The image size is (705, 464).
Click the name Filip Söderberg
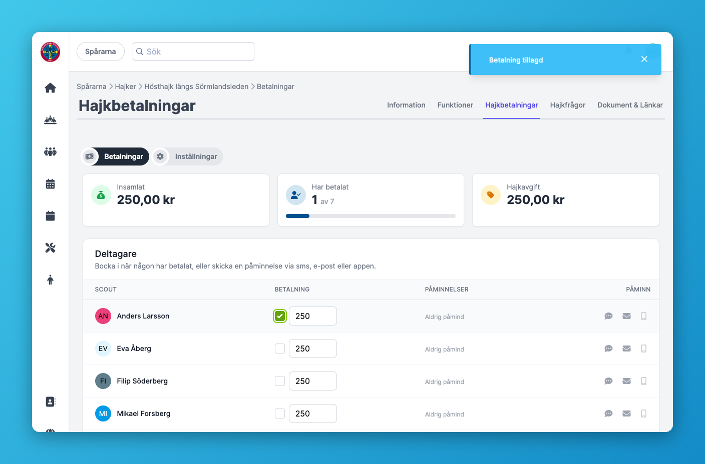[x=142, y=381]
